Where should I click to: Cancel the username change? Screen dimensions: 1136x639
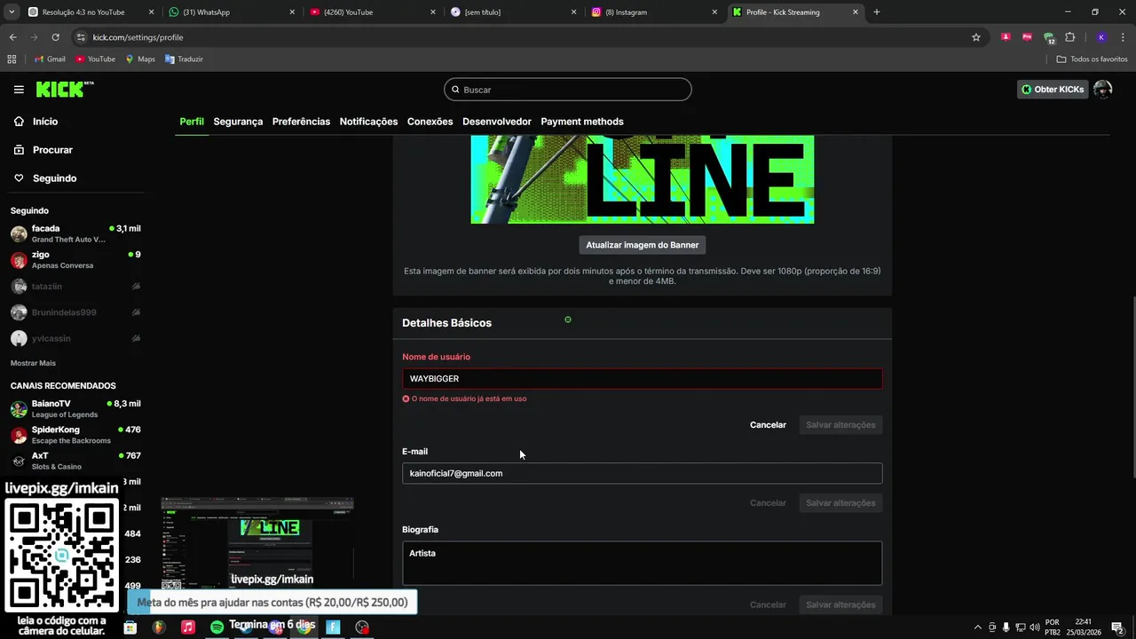768,425
